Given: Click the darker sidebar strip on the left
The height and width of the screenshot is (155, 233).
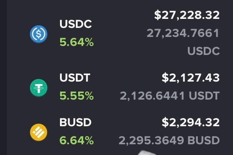Looking at the screenshot, I should [3, 77].
